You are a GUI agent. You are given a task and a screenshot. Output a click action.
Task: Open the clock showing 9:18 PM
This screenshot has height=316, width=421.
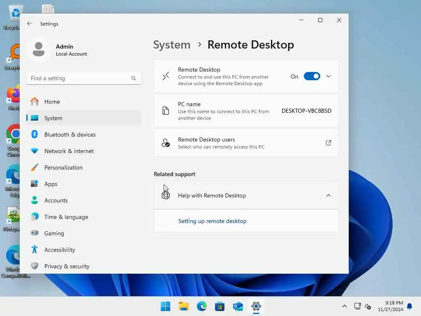click(x=391, y=306)
